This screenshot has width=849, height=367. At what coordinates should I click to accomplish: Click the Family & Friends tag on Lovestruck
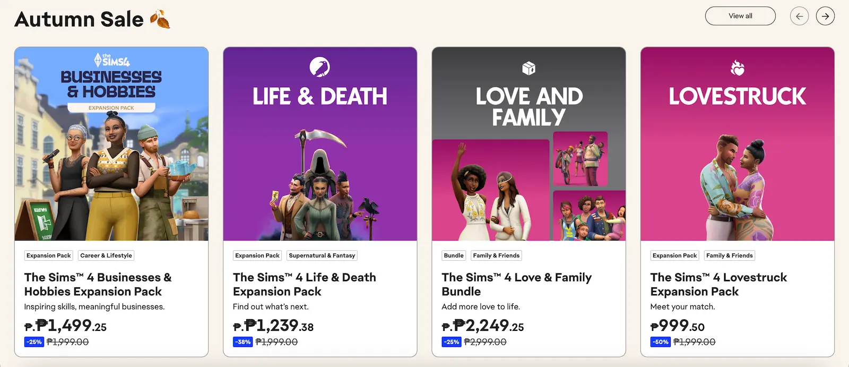729,255
